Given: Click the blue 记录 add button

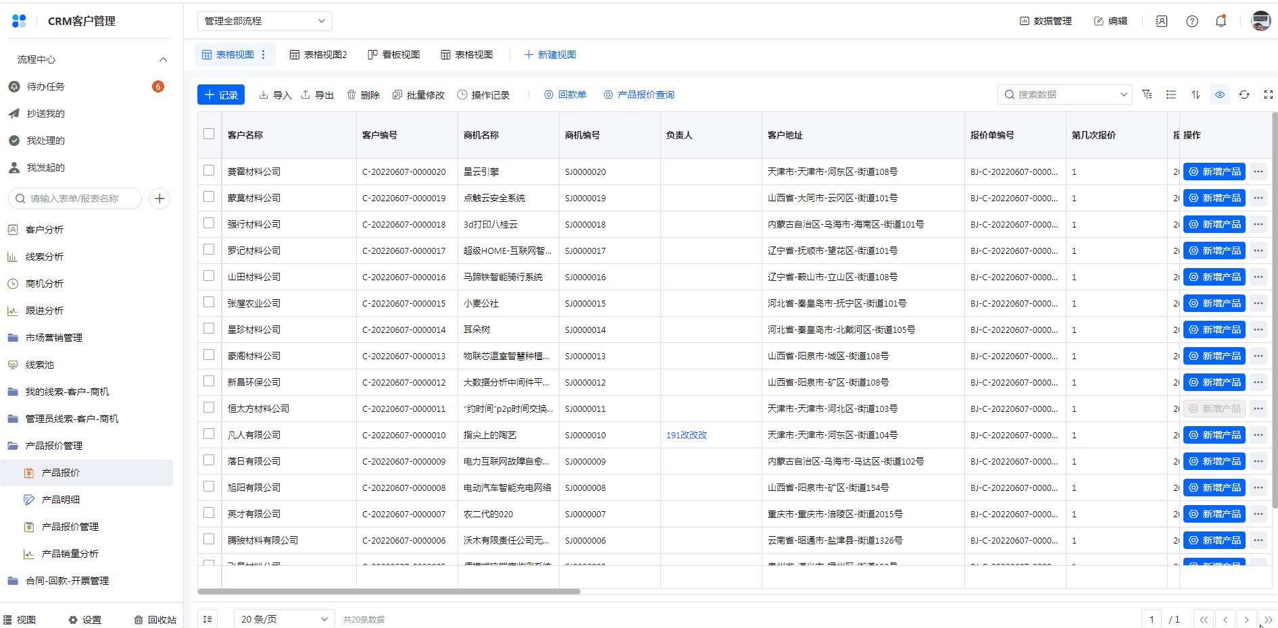Looking at the screenshot, I should coord(221,95).
